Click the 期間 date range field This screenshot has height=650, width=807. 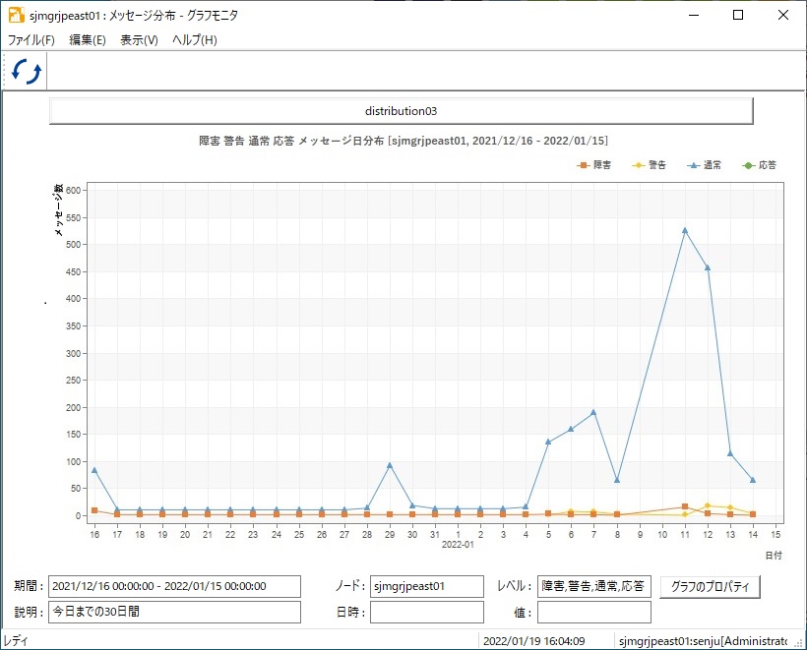[174, 586]
